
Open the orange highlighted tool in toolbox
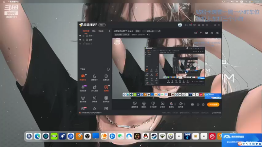click(106, 88)
